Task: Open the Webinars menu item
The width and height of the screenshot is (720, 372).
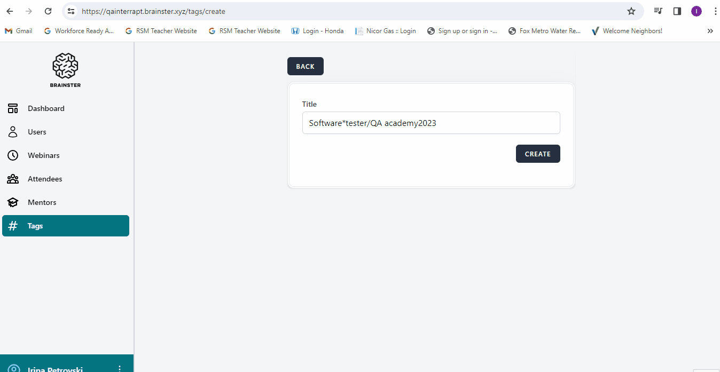Action: click(x=44, y=155)
